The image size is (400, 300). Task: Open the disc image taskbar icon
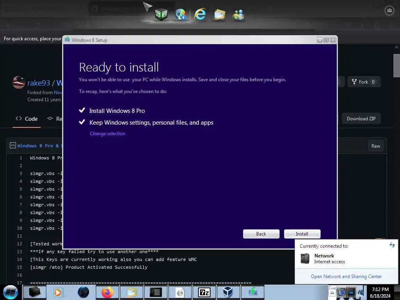[x=180, y=292]
